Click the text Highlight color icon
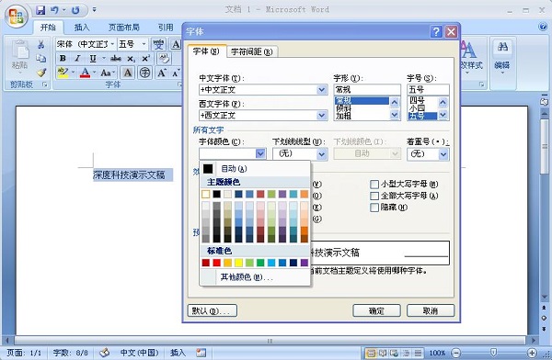 (x=63, y=73)
